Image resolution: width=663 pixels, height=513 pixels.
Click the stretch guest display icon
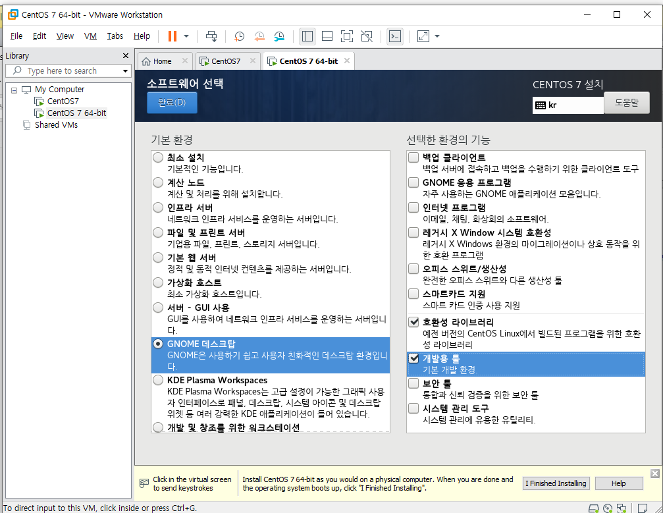(x=423, y=36)
